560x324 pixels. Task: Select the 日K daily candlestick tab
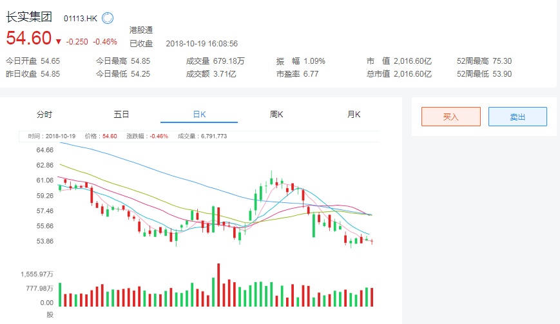point(199,115)
